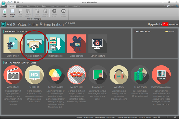Click the zoom out minus button

tap(159, 117)
